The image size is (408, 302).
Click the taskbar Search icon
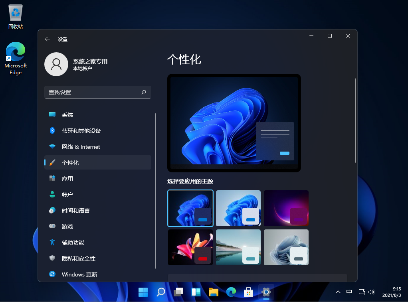tap(161, 292)
